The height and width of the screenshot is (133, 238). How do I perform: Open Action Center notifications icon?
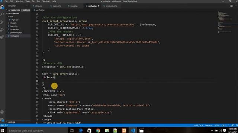pos(225,130)
